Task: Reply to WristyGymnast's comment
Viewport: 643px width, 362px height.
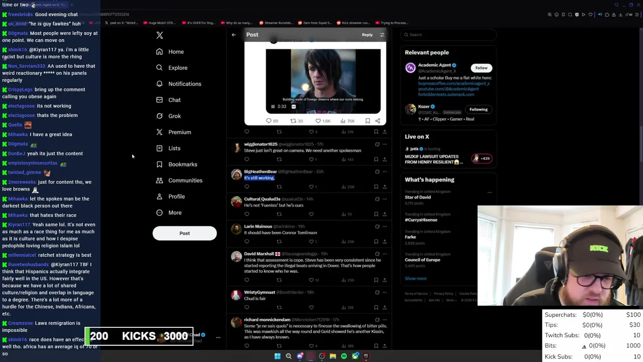Action: pos(247,307)
